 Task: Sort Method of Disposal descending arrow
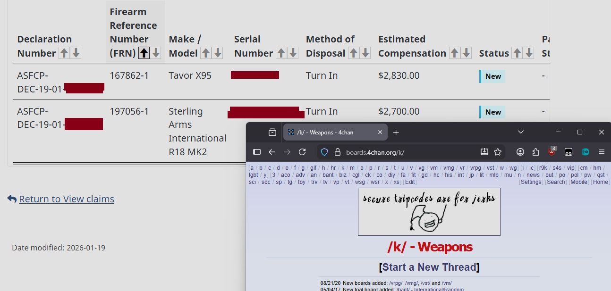coord(365,53)
